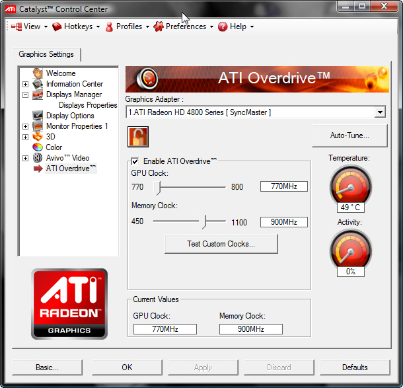Click the Help question mark icon

223,26
